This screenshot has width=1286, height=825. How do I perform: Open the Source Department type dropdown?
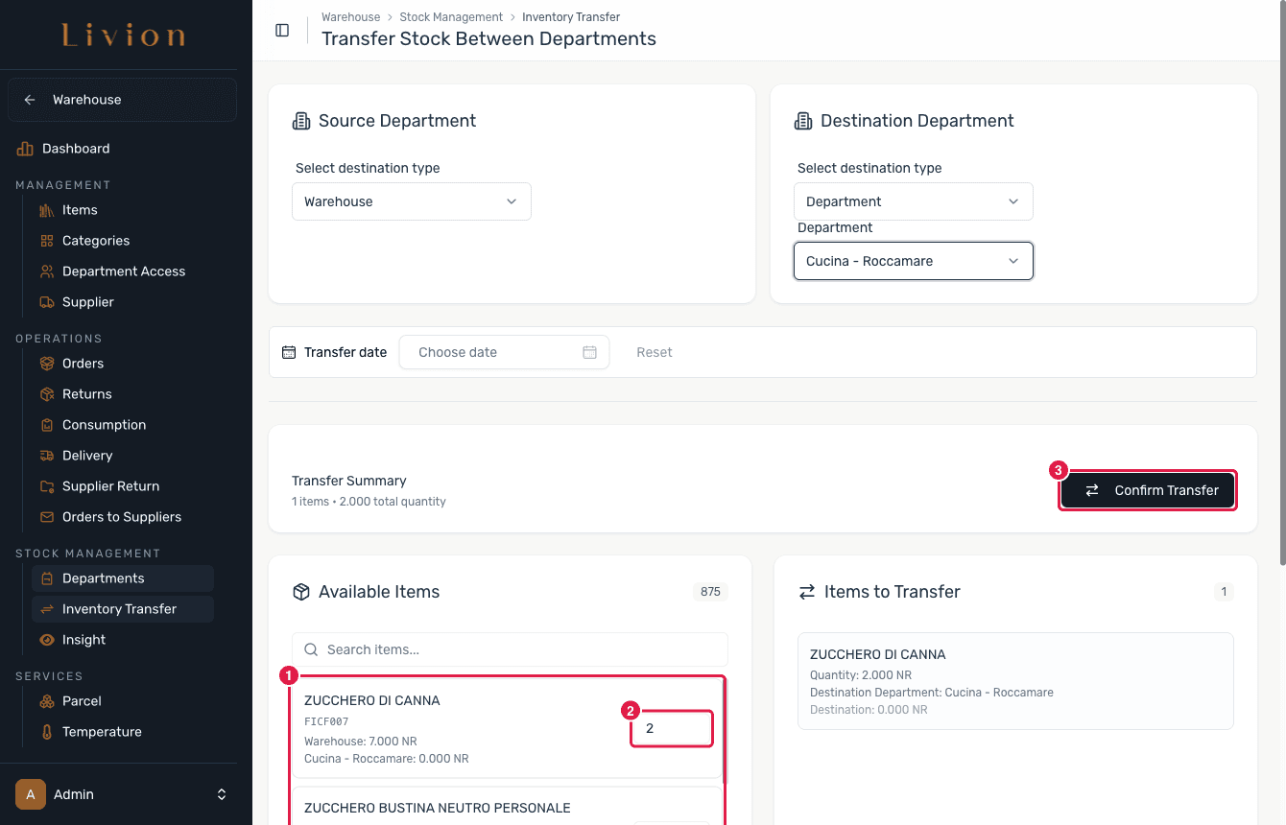point(412,201)
